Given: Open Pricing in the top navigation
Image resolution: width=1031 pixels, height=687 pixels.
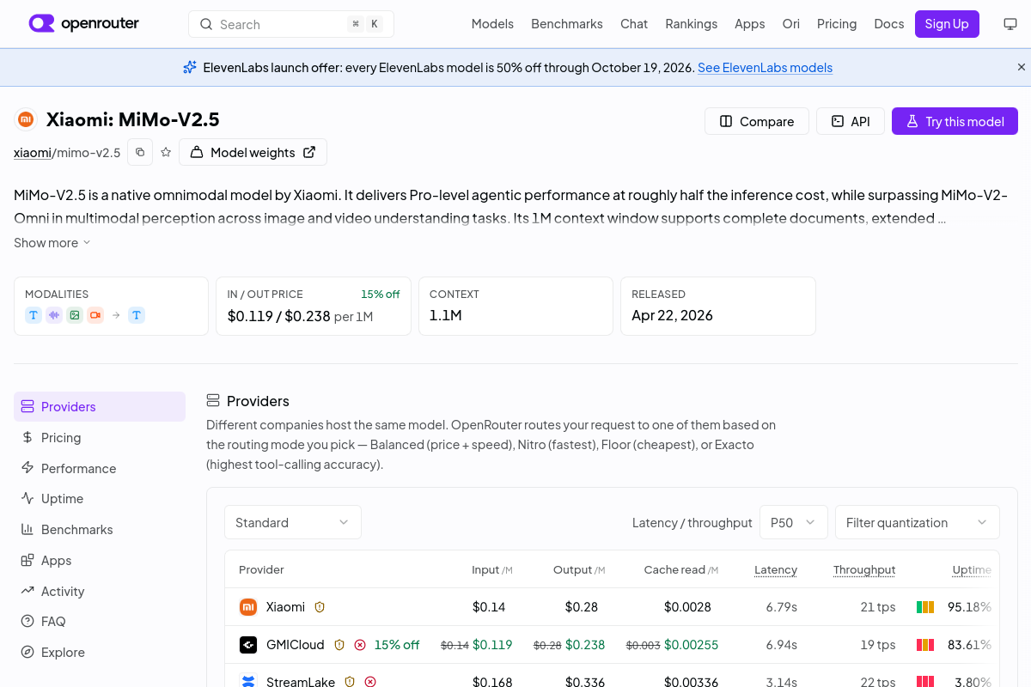Looking at the screenshot, I should coord(837,24).
